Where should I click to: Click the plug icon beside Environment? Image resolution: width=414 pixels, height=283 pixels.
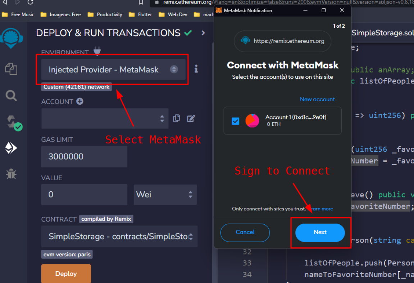tap(97, 51)
